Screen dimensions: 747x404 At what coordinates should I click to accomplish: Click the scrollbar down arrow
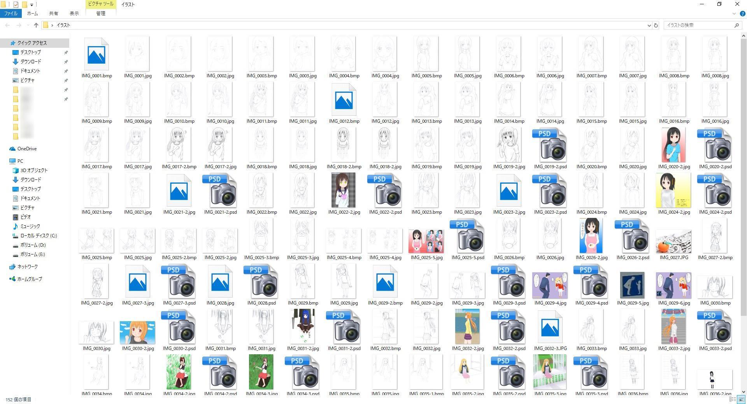coord(743,392)
